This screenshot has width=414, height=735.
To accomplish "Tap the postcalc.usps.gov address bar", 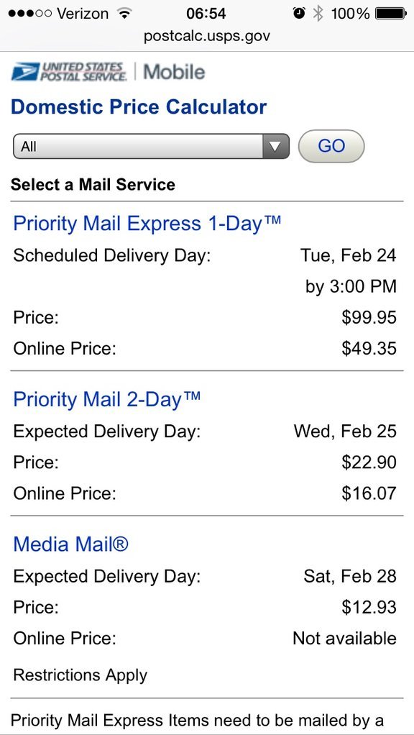I will pyautogui.click(x=207, y=36).
